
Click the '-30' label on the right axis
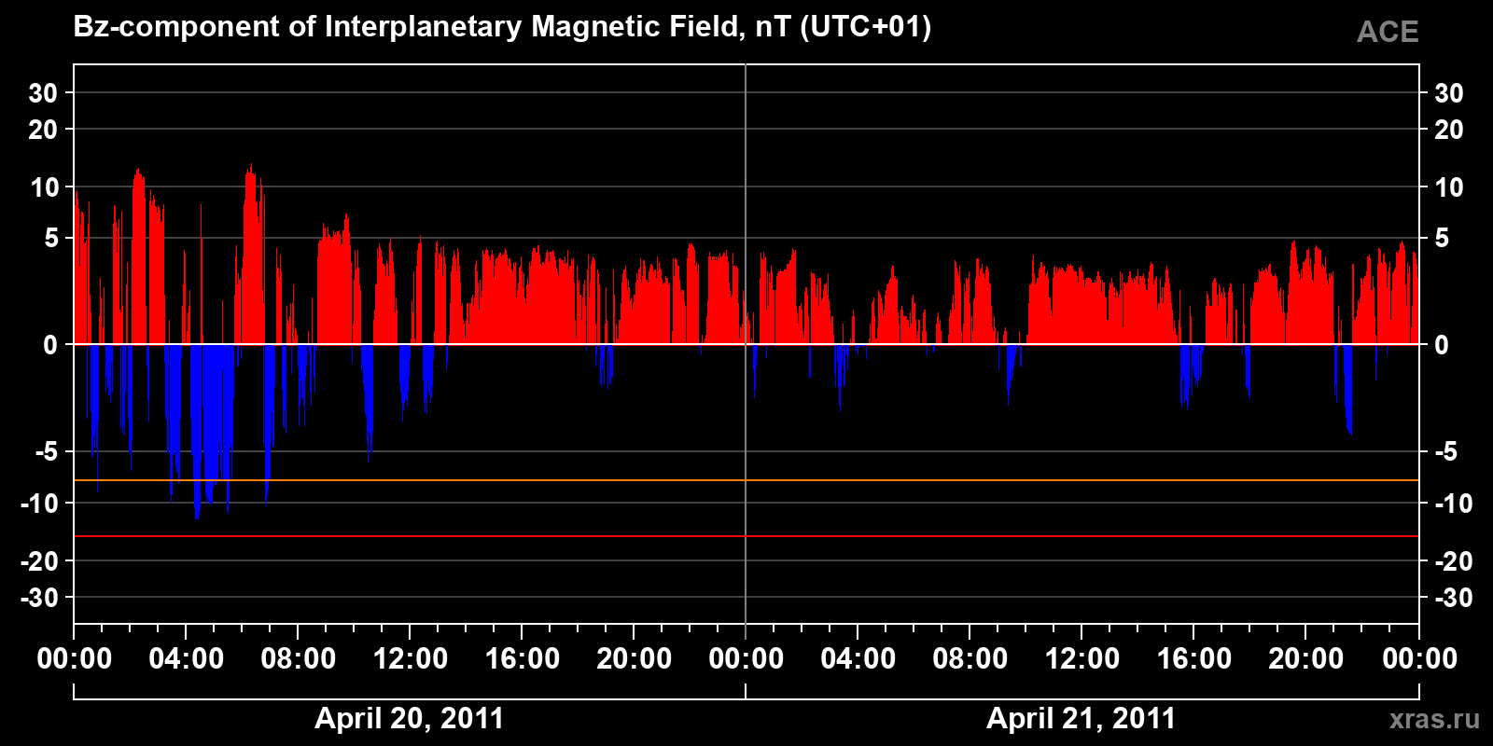pyautogui.click(x=1453, y=598)
